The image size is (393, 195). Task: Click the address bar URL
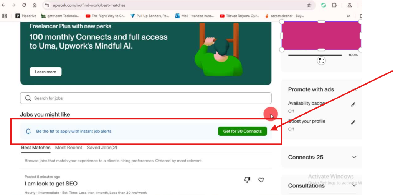point(89,5)
